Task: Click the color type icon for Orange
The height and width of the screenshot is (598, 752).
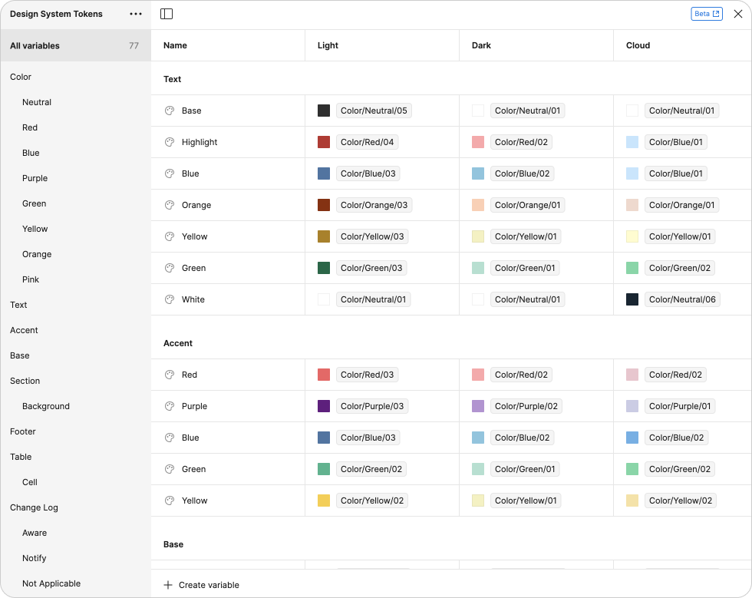Action: 170,205
